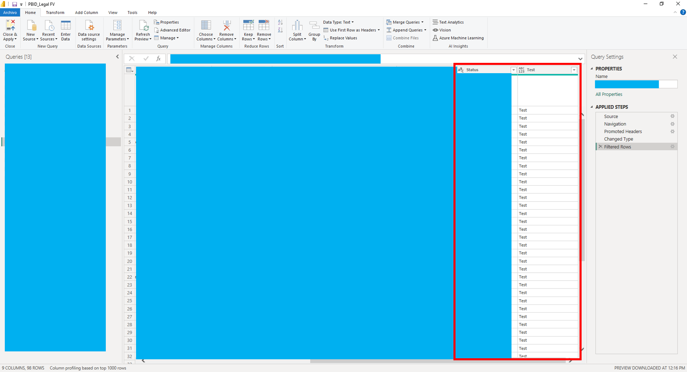Expand the formula bar chevron

tap(580, 59)
